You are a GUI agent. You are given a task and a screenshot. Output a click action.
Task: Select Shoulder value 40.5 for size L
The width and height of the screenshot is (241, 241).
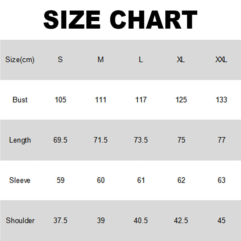141,221
